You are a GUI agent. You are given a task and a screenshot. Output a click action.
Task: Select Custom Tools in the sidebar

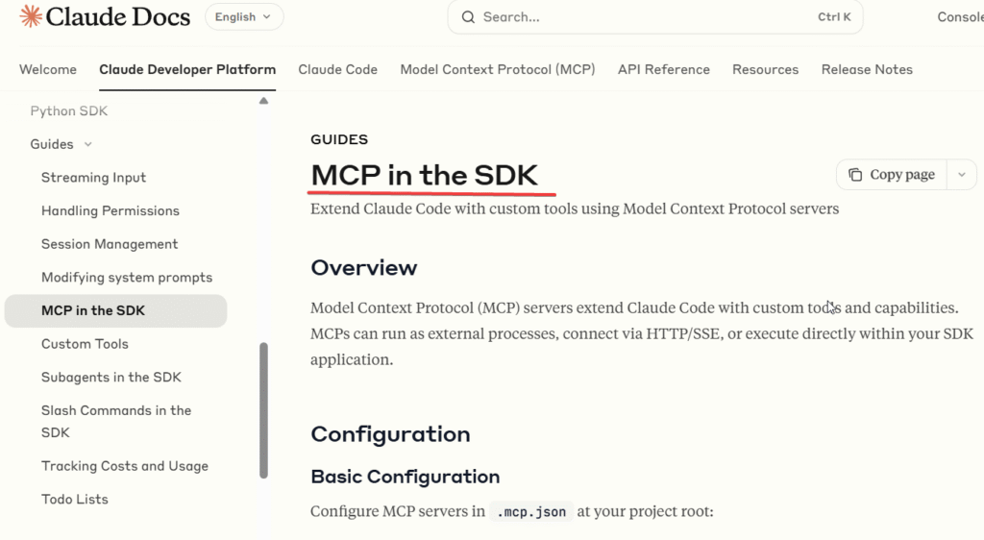pos(85,344)
